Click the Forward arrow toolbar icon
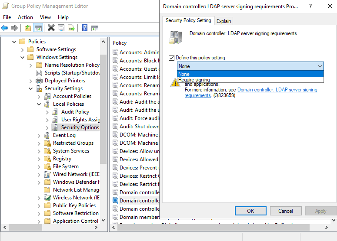 click(x=14, y=28)
